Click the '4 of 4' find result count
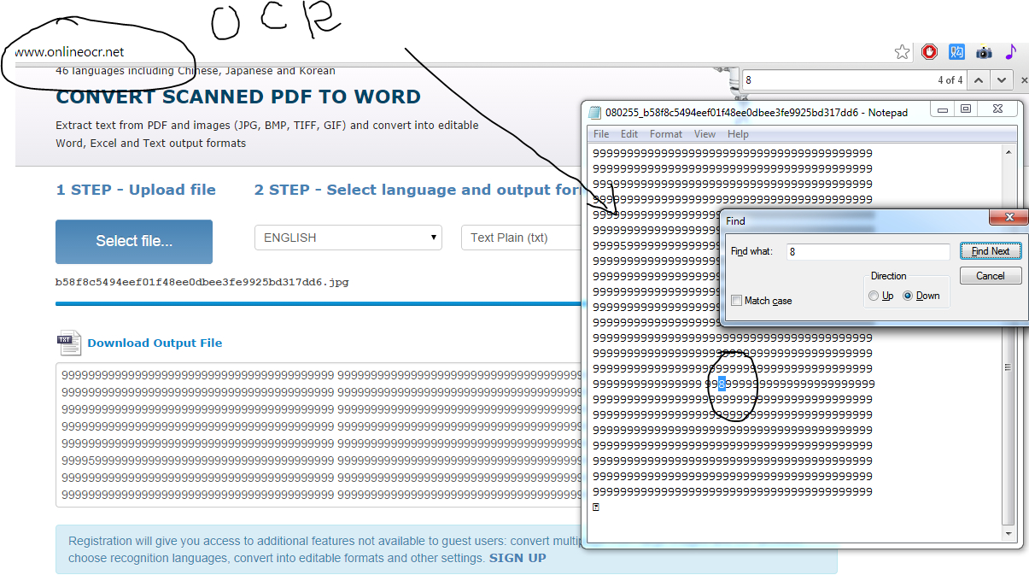This screenshot has height=581, width=1029. click(950, 80)
